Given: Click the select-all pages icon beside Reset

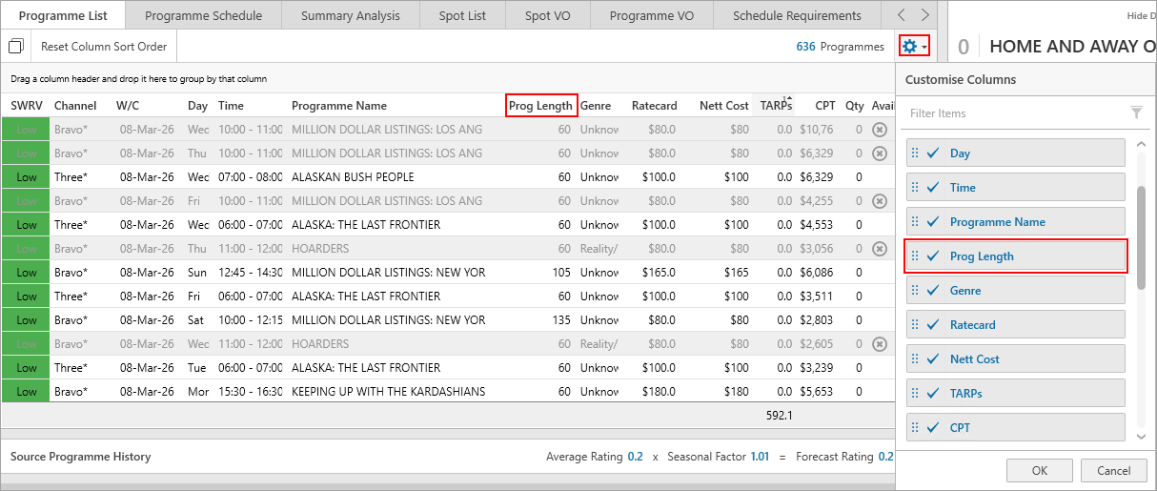Looking at the screenshot, I should pyautogui.click(x=16, y=47).
